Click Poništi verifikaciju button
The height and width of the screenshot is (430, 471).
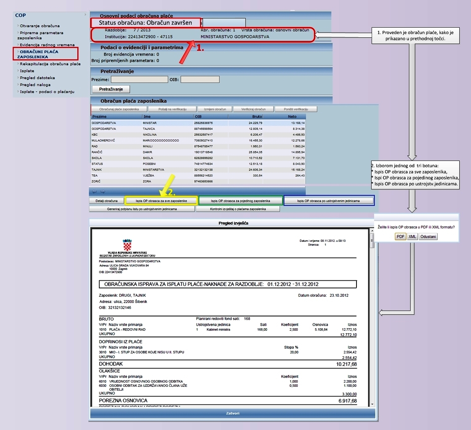tap(296, 109)
